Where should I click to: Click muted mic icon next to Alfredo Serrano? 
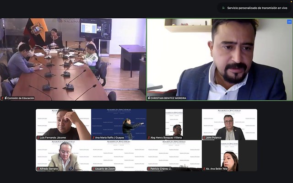38,169
